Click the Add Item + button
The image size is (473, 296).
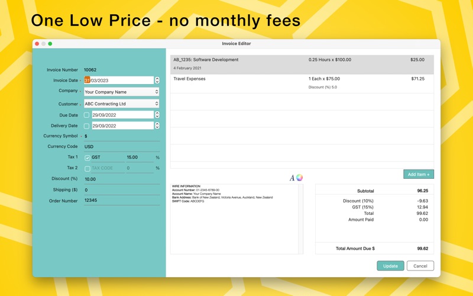419,174
